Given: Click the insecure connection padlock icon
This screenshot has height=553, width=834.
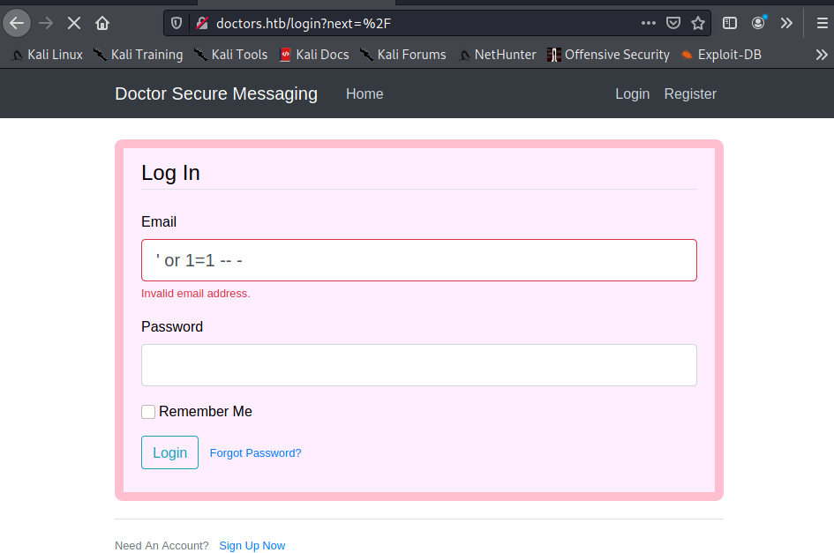Looking at the screenshot, I should tap(201, 24).
